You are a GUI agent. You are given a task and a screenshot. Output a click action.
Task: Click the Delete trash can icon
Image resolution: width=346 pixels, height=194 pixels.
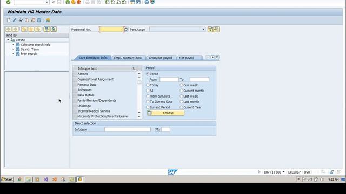39,20
